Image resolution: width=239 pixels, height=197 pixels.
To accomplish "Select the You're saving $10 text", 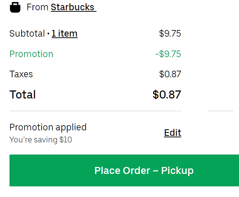I will click(x=41, y=140).
